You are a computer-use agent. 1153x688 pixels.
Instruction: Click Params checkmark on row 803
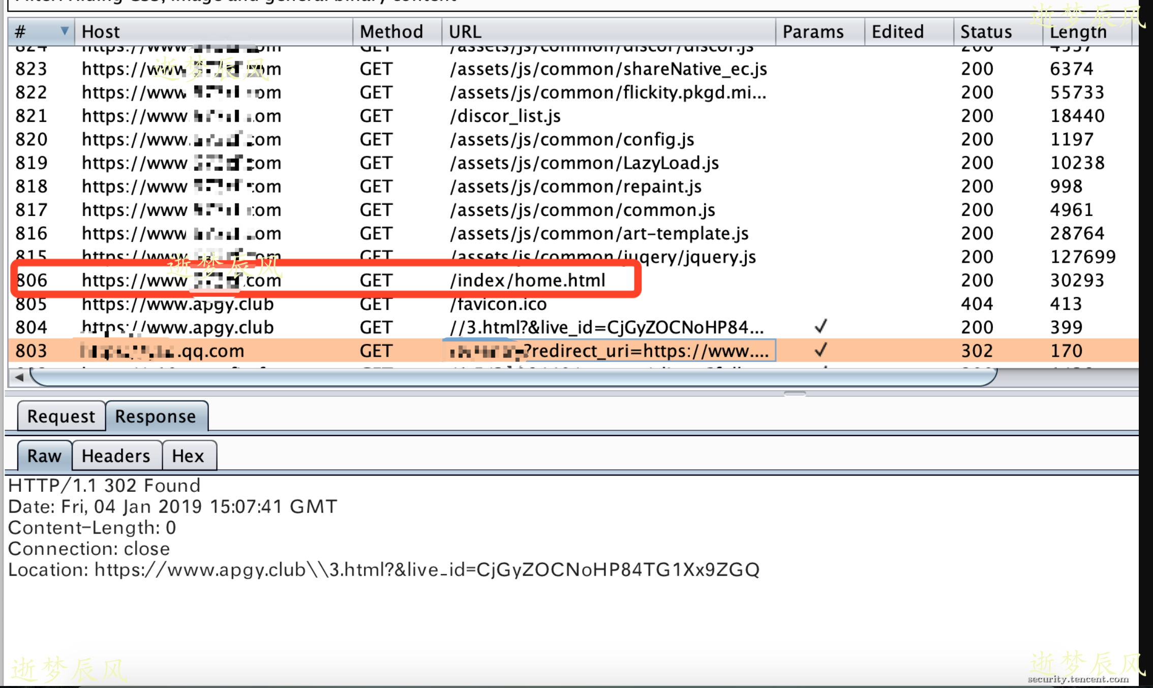820,350
